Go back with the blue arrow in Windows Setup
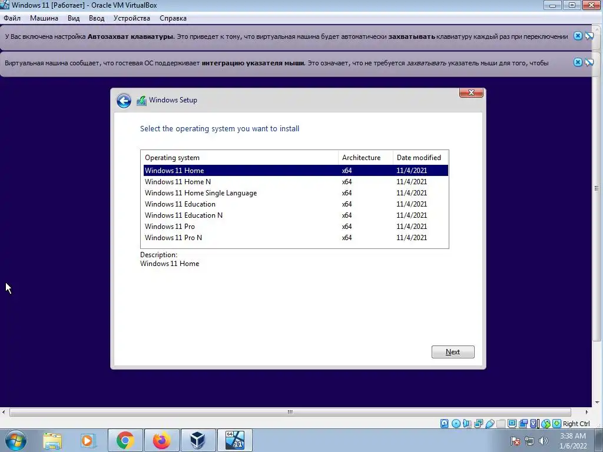The width and height of the screenshot is (603, 452). [x=124, y=101]
